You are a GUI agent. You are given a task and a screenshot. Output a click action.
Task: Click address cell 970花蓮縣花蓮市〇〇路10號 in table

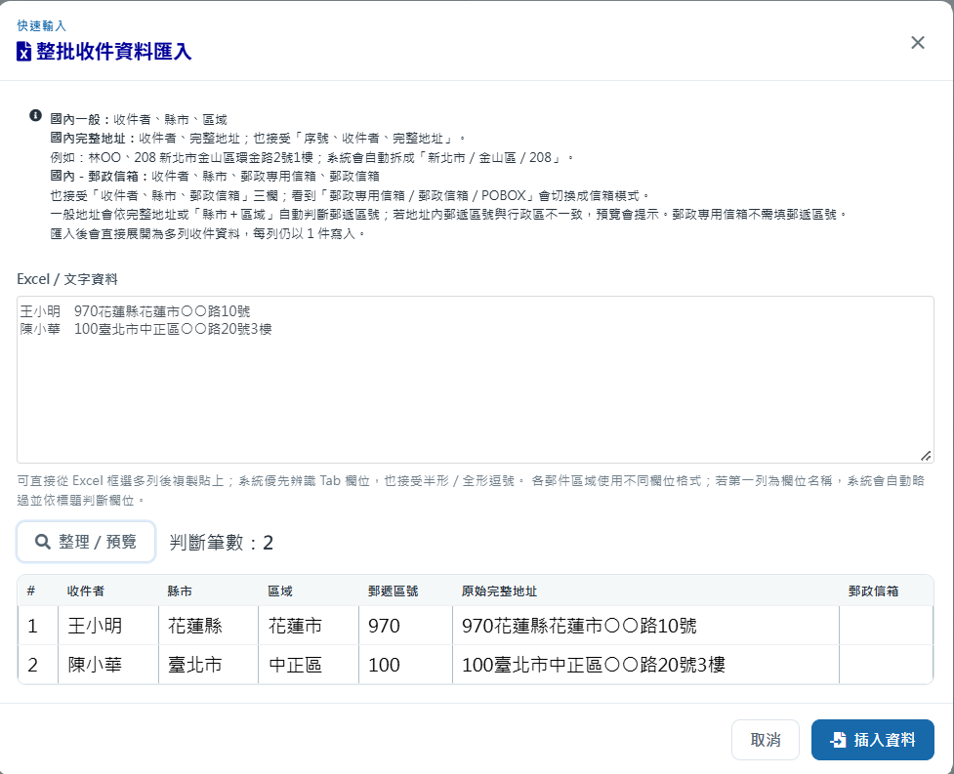click(645, 626)
